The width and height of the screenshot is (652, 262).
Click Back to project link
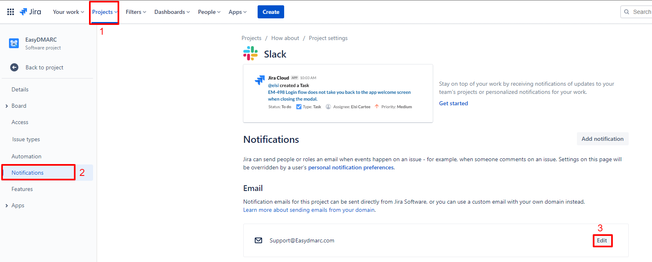45,67
